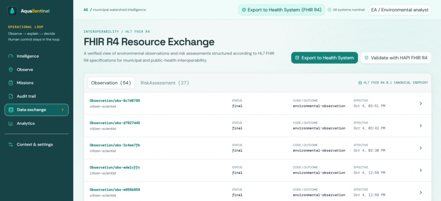
Task: Open the Analytics page
Action: tap(37, 124)
